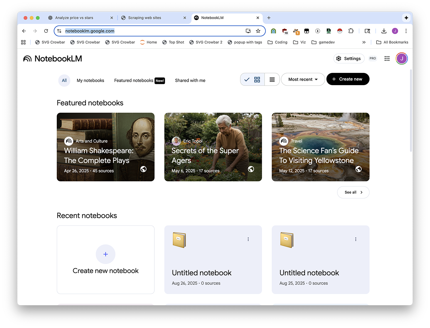The image size is (430, 328).
Task: Open options menu for Aug 26 Untitled notebook
Action: [x=248, y=239]
